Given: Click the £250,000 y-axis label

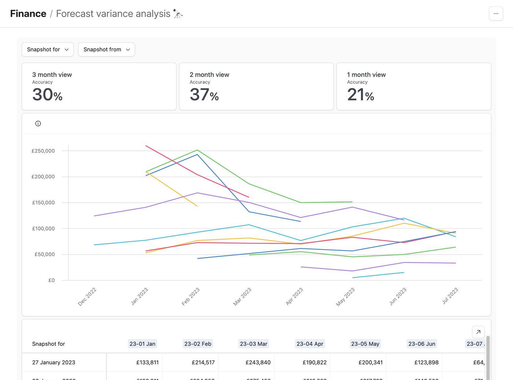Looking at the screenshot, I should click(x=43, y=150).
